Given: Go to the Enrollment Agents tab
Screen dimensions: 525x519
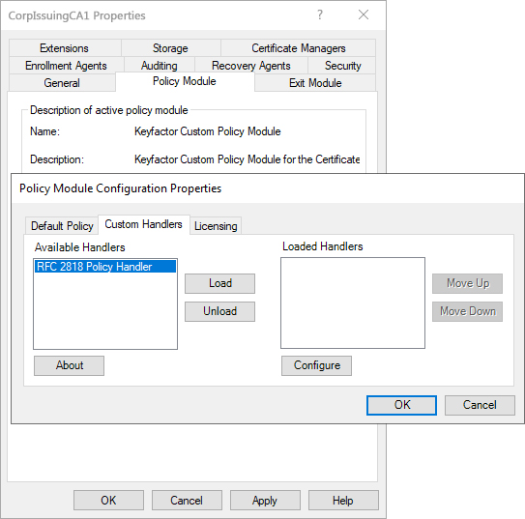Looking at the screenshot, I should coord(66,66).
